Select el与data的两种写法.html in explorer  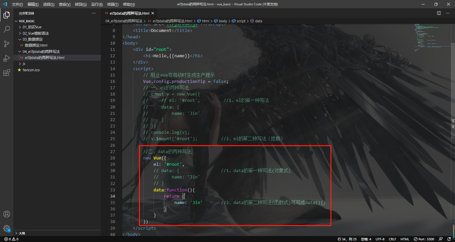[57, 58]
